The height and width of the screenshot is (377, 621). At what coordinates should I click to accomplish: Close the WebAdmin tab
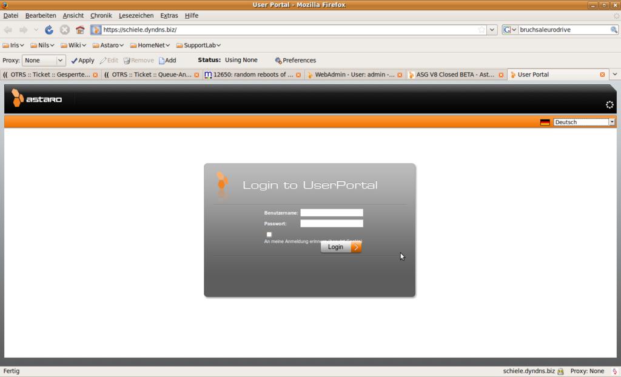(x=400, y=75)
